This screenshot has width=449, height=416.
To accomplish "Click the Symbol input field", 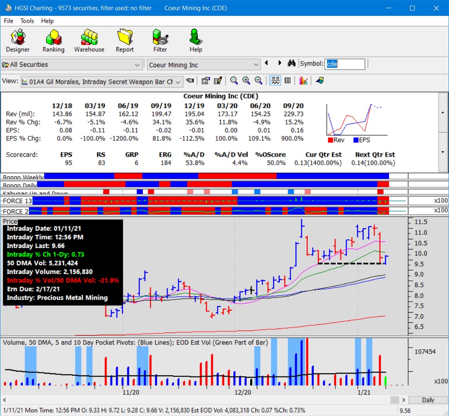I will [x=345, y=64].
